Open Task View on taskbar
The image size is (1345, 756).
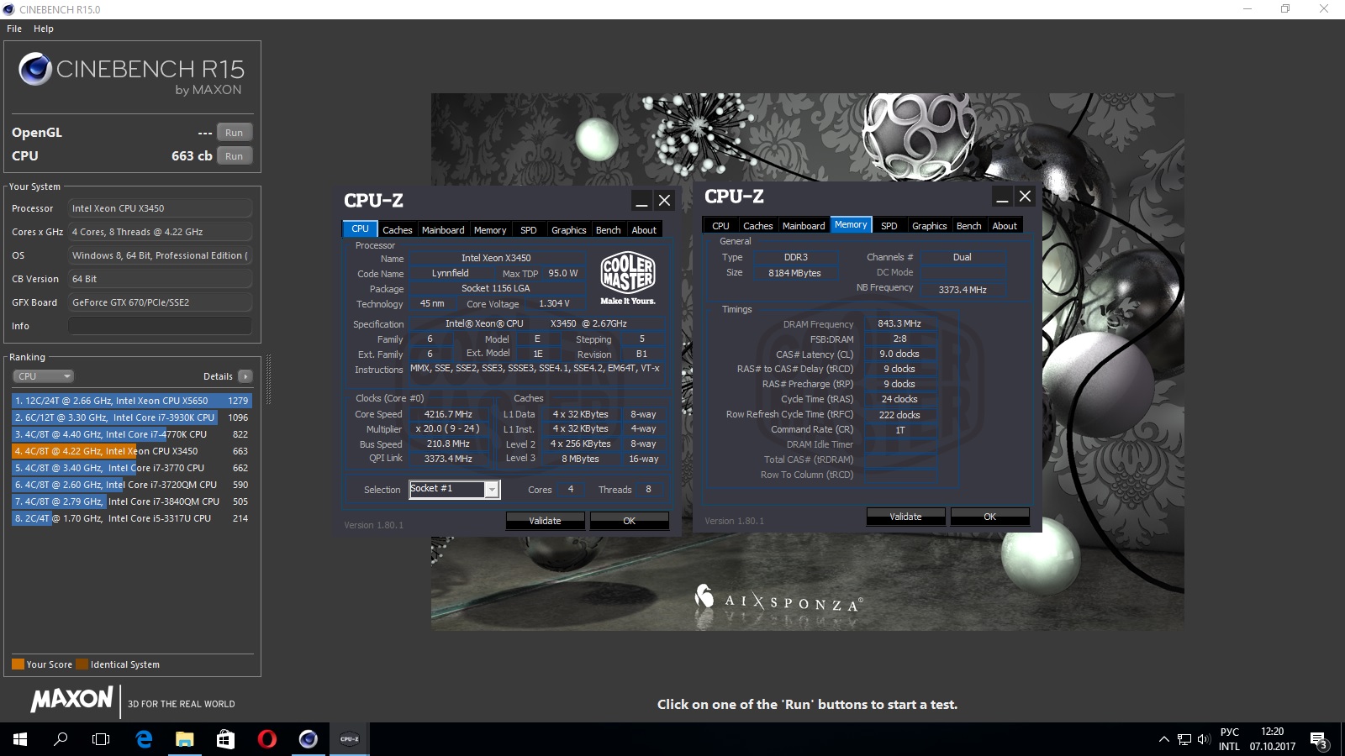101,739
